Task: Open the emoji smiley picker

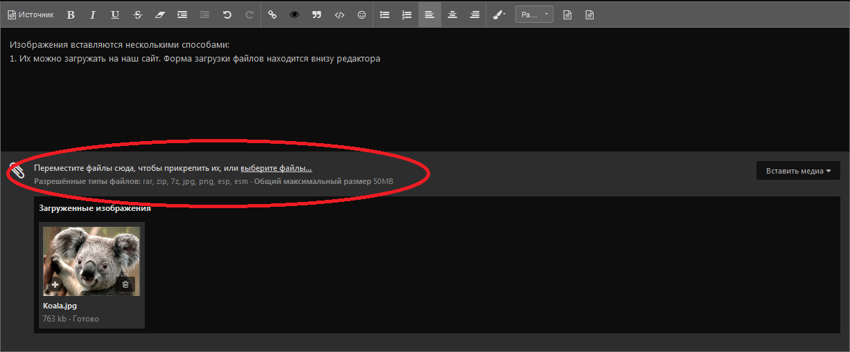Action: pyautogui.click(x=362, y=15)
